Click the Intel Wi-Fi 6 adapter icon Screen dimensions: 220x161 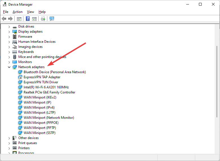pyautogui.click(x=20, y=87)
